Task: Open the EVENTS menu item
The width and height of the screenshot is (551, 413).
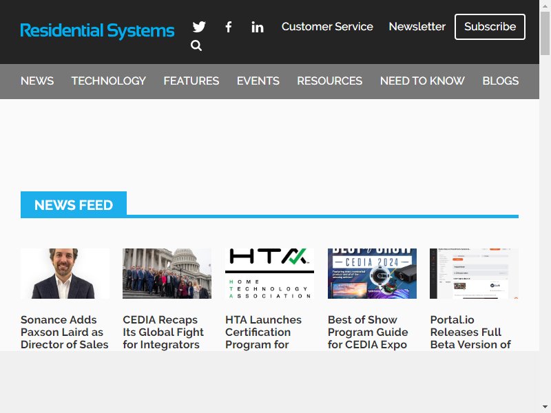Action: (x=258, y=81)
